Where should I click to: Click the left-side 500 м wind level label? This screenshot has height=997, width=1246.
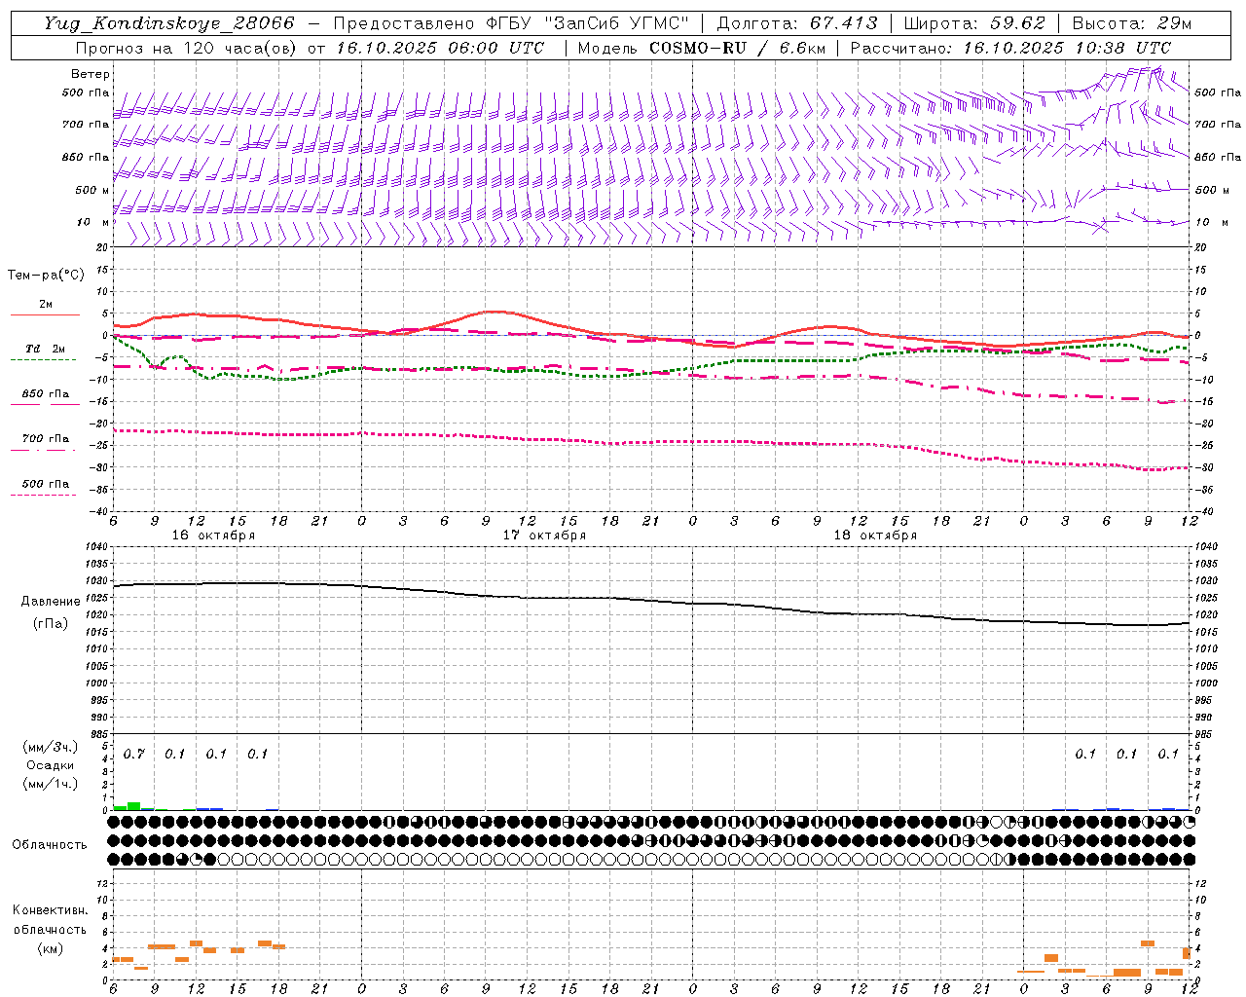coord(92,191)
